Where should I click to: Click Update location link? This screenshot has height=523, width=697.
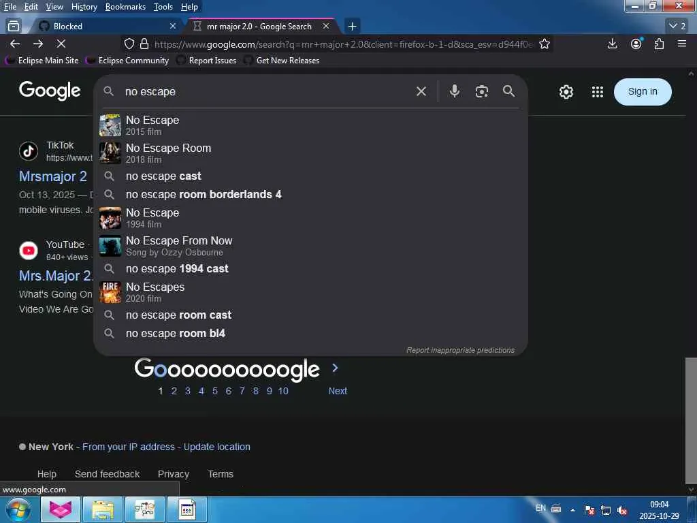click(217, 447)
